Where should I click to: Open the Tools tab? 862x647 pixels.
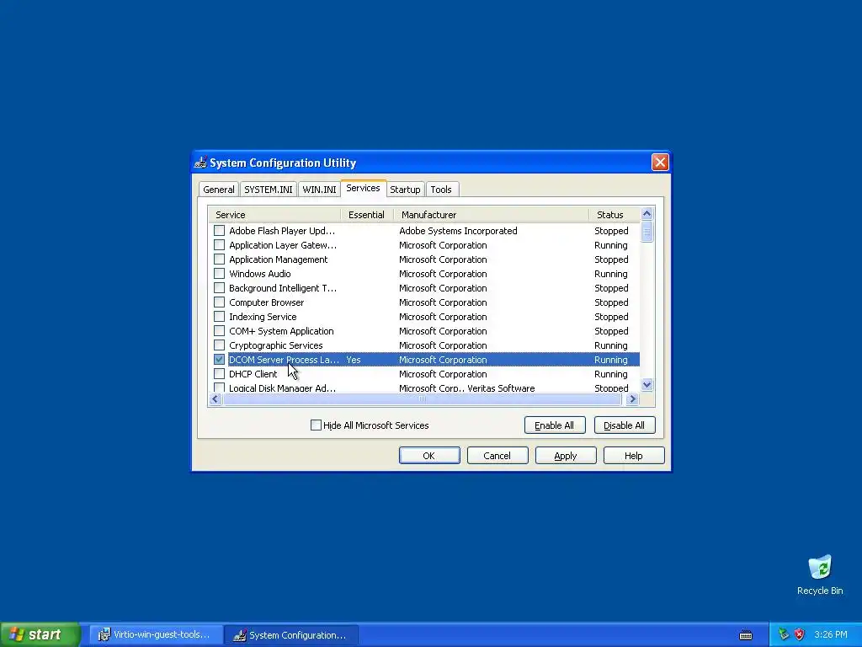[x=441, y=190]
